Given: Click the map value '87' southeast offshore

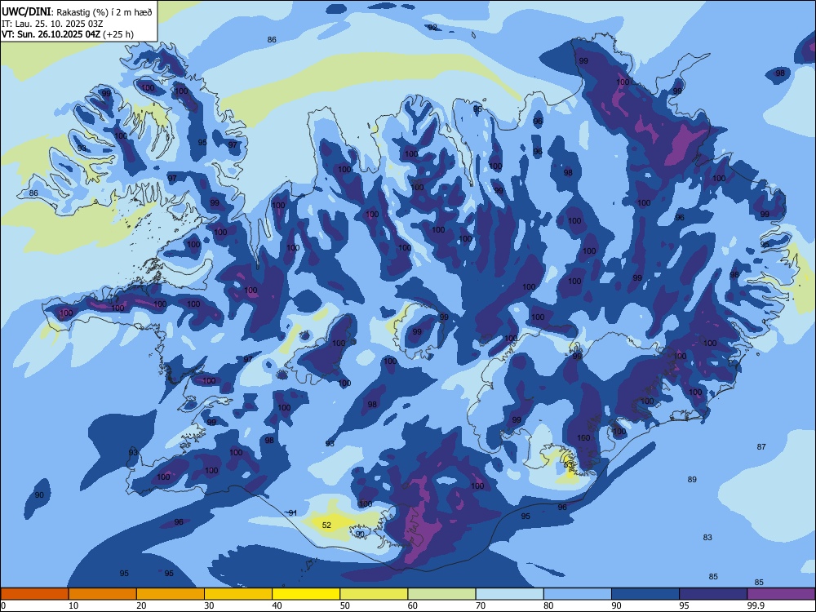Looking at the screenshot, I should [x=761, y=446].
